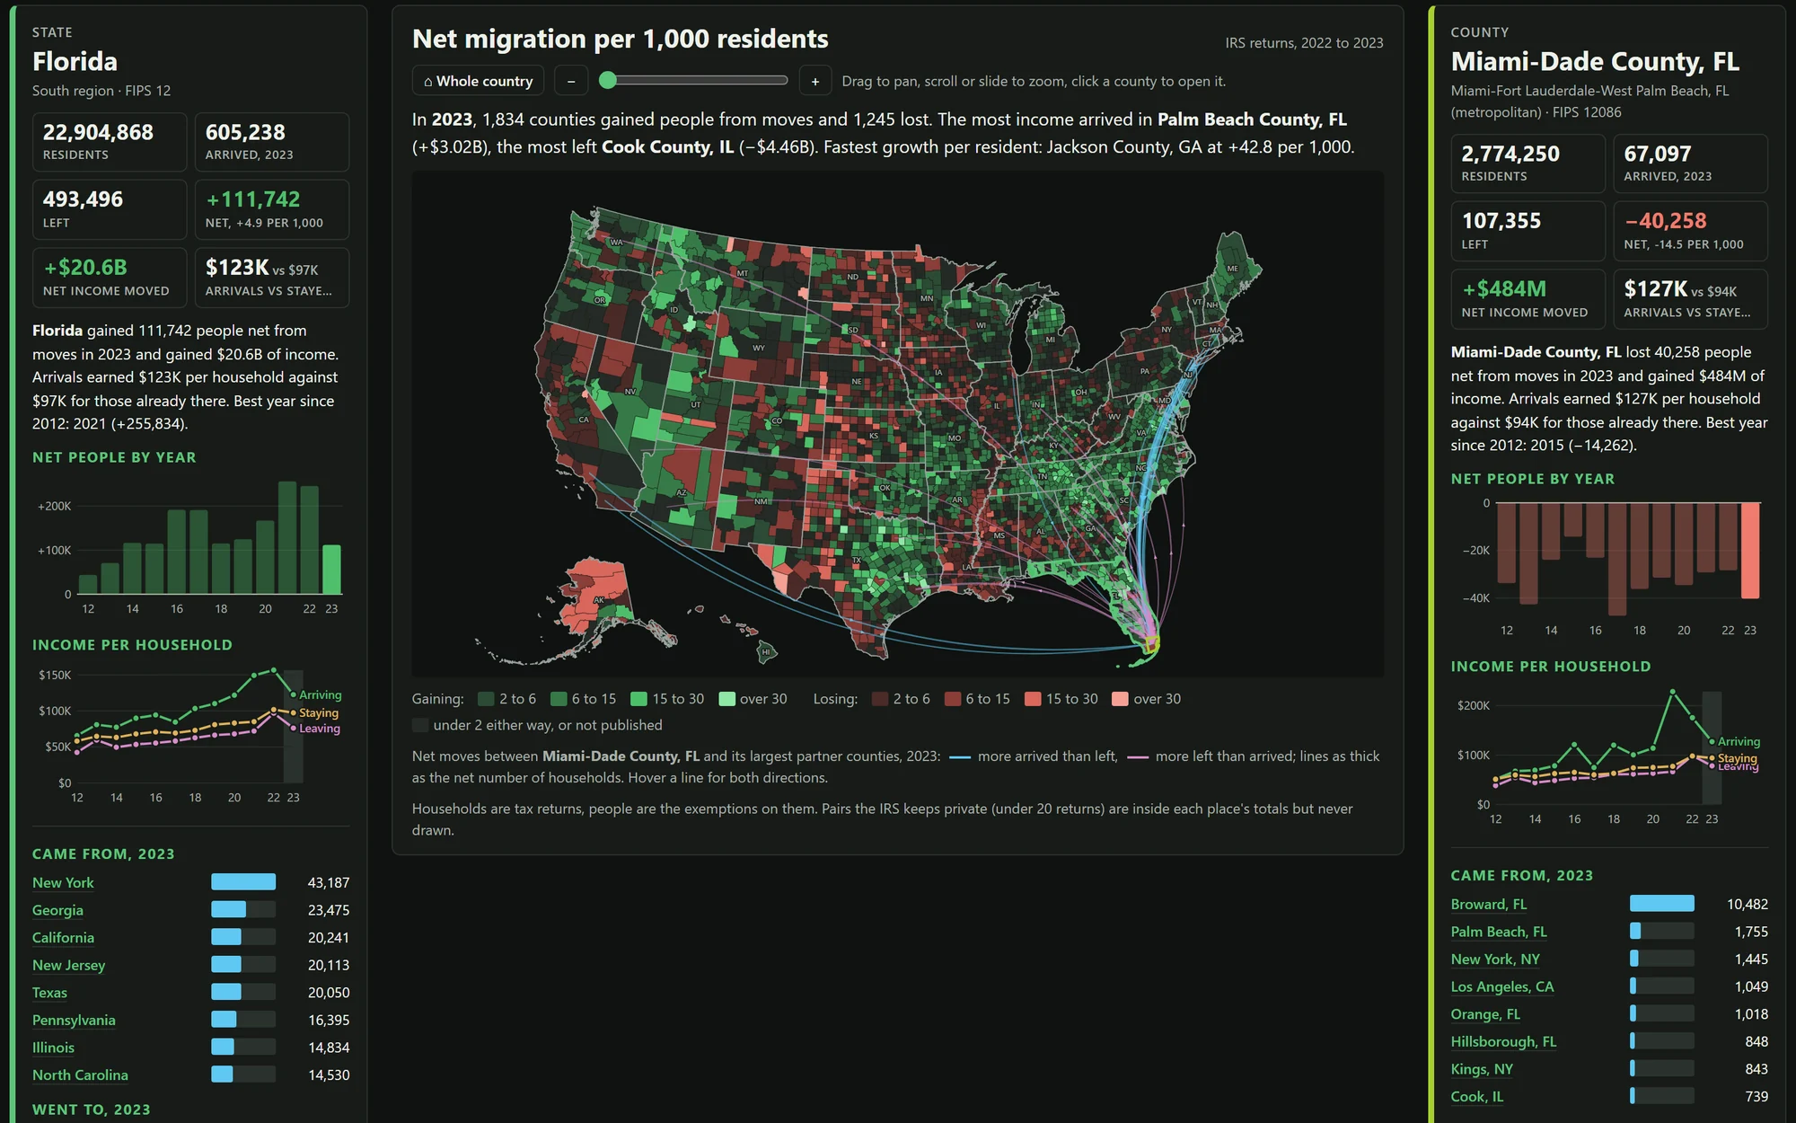Open Kings, NY county link
1796x1123 pixels.
click(x=1482, y=1069)
